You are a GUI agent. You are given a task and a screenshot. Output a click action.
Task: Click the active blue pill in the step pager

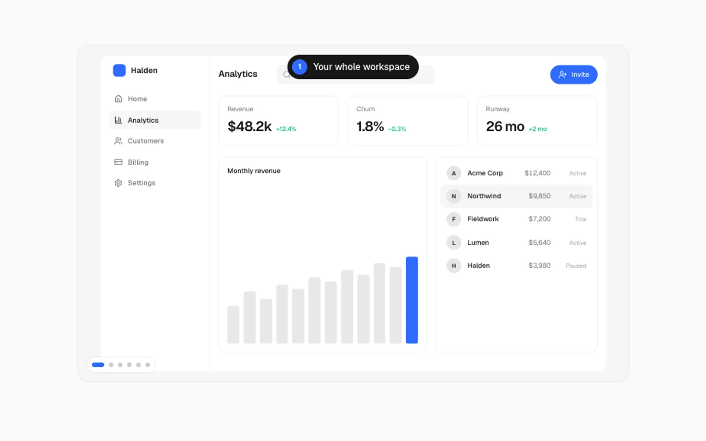98,365
